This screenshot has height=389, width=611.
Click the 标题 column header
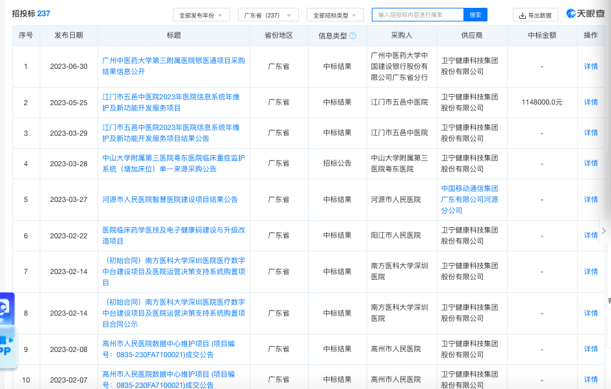174,36
